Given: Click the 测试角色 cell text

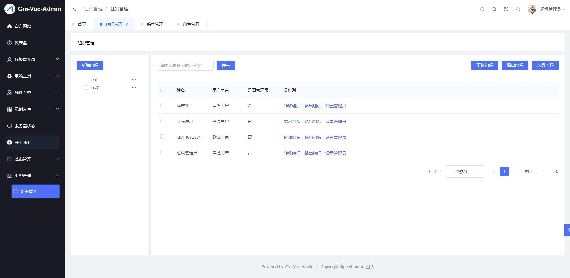Looking at the screenshot, I should click(221, 137).
